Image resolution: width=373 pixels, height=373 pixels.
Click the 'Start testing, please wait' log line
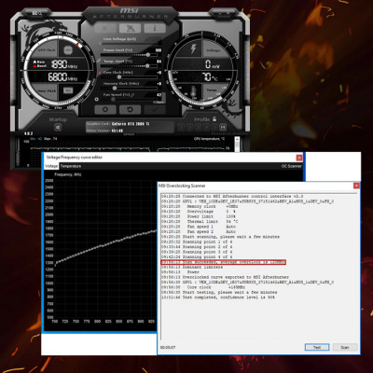coord(219,293)
